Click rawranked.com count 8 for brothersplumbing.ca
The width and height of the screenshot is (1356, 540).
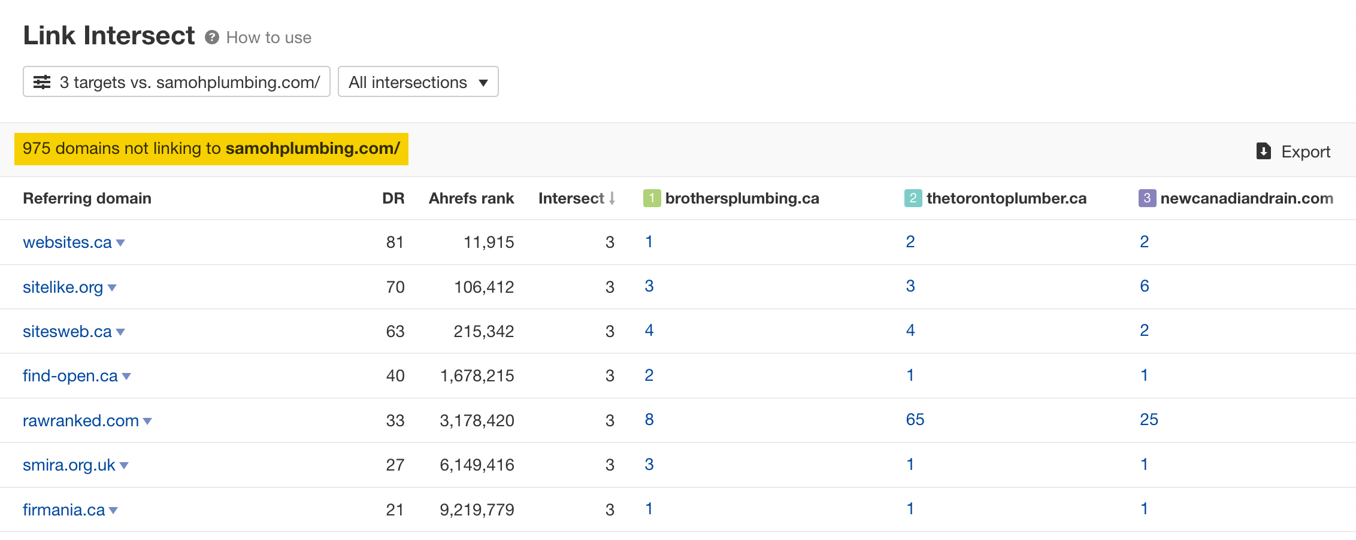[649, 420]
